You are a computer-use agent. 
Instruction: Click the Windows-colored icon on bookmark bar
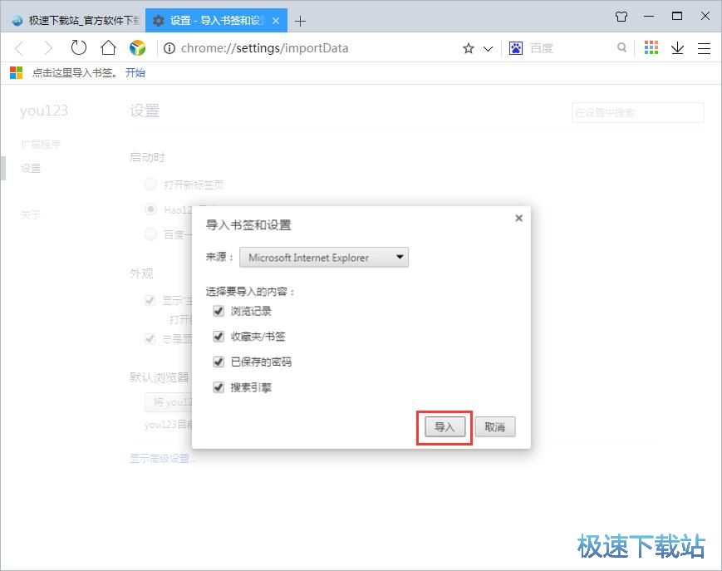pos(16,73)
